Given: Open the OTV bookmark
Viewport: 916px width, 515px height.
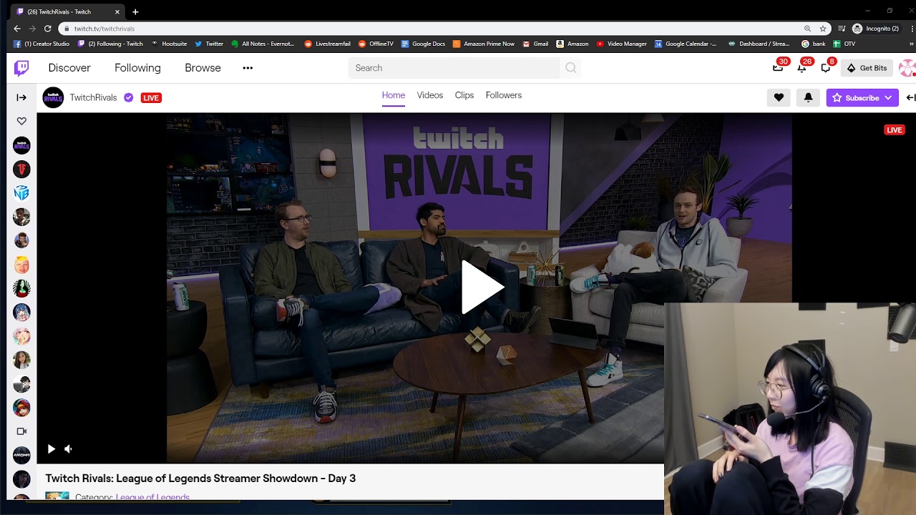Looking at the screenshot, I should (844, 44).
